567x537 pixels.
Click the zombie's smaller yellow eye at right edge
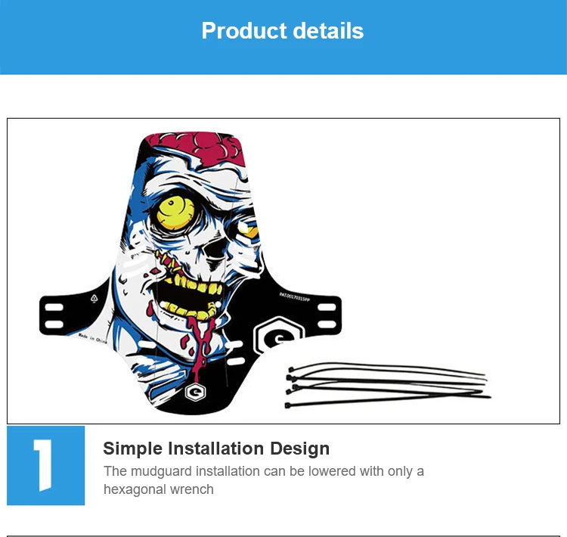click(x=249, y=229)
